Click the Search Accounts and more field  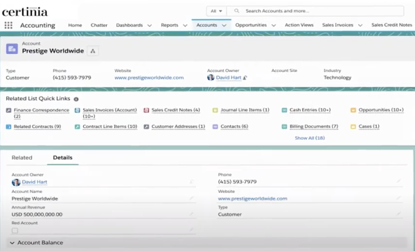[x=315, y=11]
